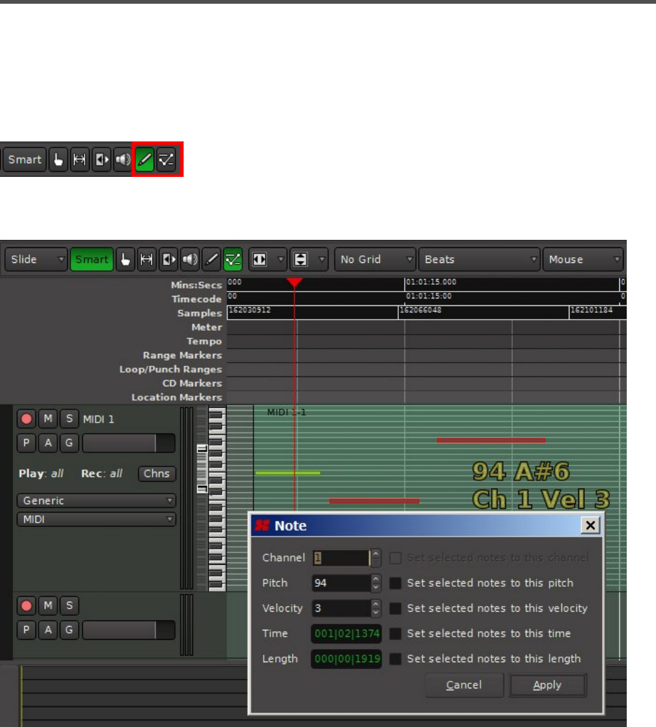Click the Samples ruler label
The height and width of the screenshot is (727, 656).
[x=200, y=313]
